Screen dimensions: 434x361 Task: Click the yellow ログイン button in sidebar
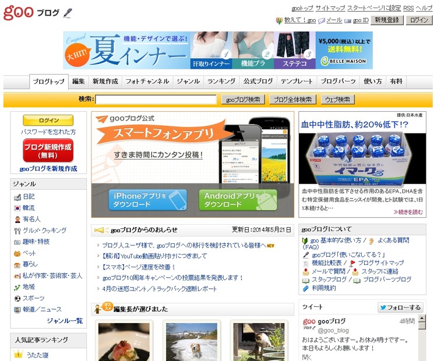(48, 121)
